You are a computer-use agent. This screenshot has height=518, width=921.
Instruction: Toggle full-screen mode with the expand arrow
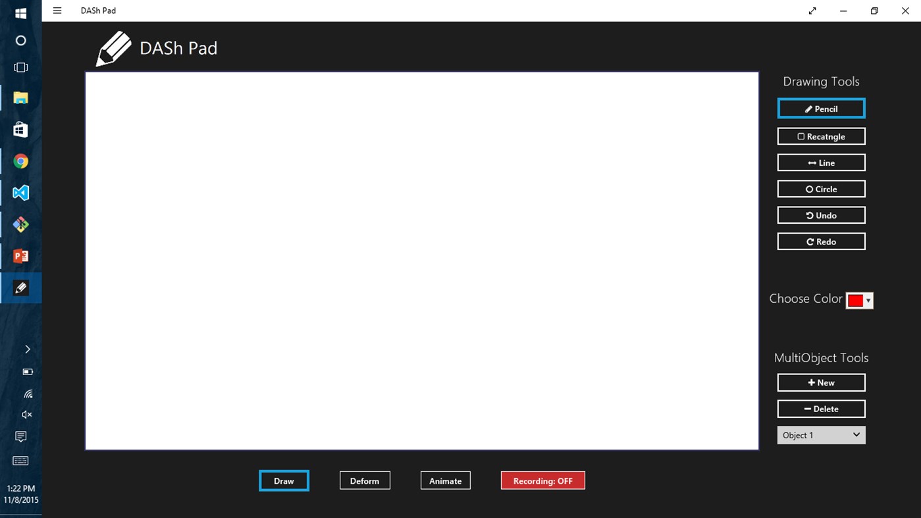[812, 11]
